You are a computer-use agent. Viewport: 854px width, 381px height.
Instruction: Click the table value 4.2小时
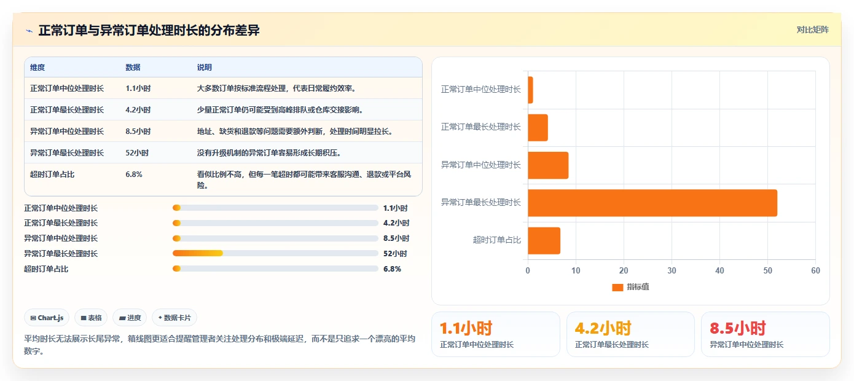(138, 110)
